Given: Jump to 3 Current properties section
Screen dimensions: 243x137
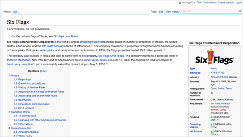Looking at the screenshot, I should click(x=20, y=128).
